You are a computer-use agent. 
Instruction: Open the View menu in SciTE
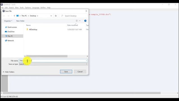pyautogui.click(x=17, y=8)
